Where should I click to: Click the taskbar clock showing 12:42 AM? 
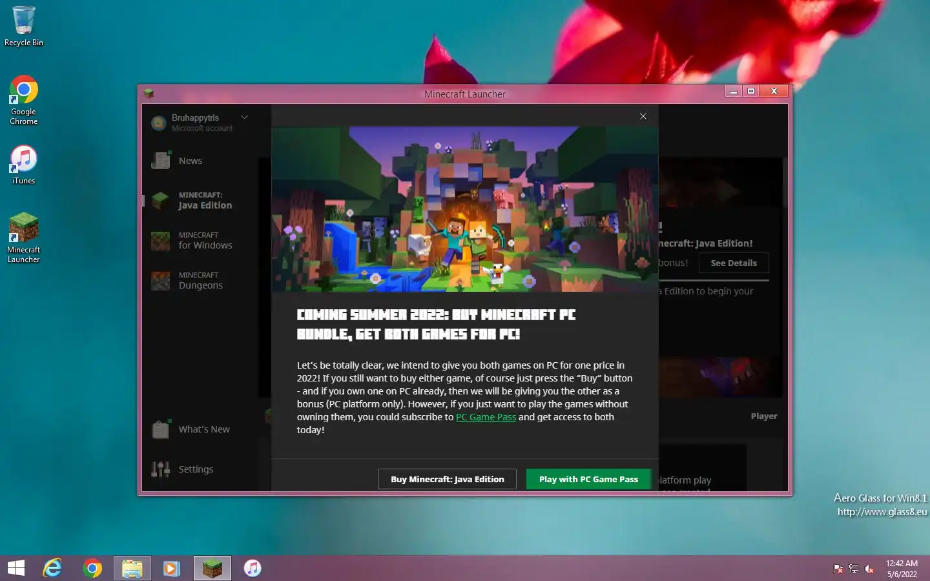[x=902, y=569]
